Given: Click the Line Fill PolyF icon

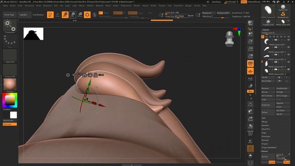Looking at the screenshot, I should [x=250, y=133].
